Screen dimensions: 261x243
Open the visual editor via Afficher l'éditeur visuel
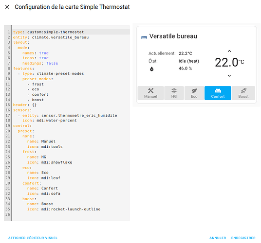[33, 238]
